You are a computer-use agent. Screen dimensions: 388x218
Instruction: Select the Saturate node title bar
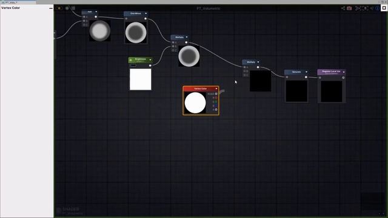296,72
